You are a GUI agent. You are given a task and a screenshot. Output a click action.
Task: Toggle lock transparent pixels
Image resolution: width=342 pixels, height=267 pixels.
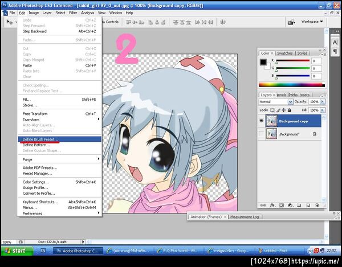coord(272,110)
